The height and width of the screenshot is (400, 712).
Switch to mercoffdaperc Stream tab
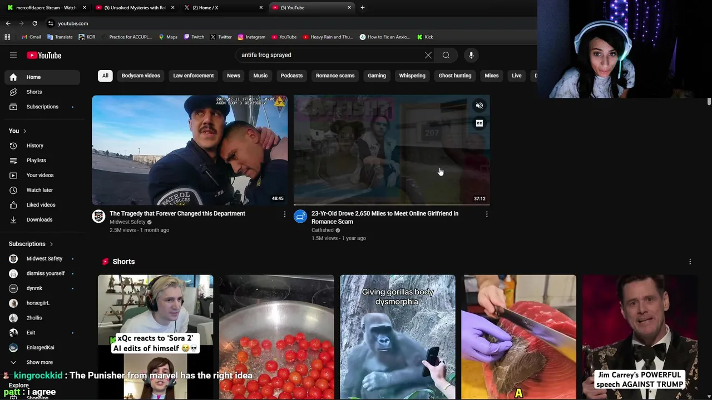click(x=47, y=8)
